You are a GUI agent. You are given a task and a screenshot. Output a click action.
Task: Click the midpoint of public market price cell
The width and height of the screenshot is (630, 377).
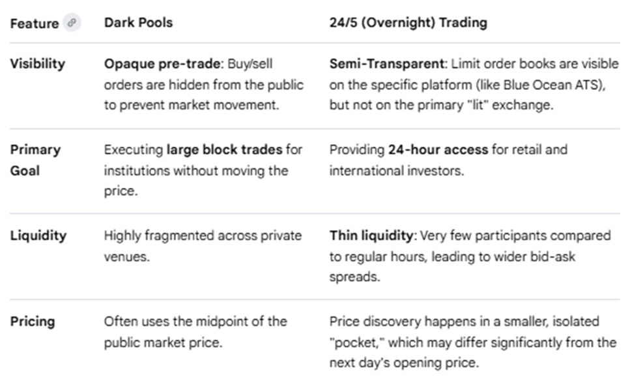point(195,331)
